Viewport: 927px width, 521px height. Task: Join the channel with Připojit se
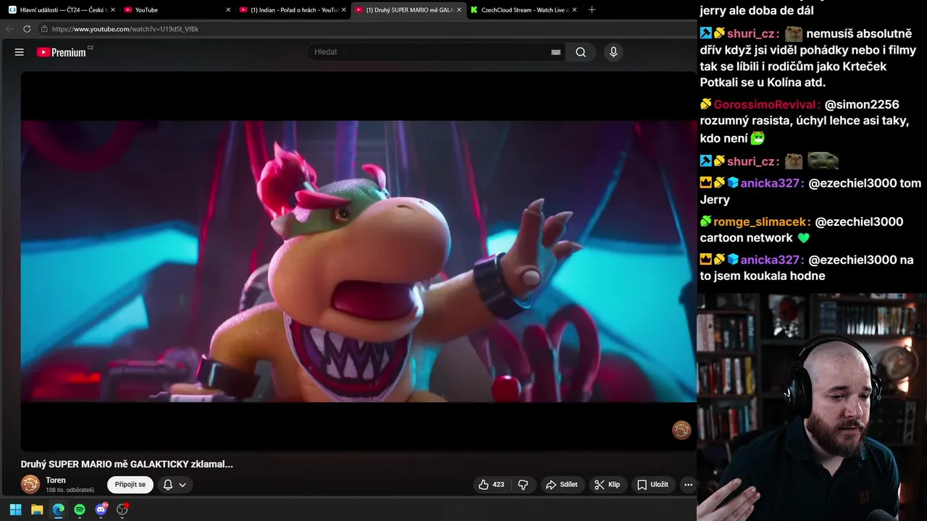pyautogui.click(x=130, y=485)
